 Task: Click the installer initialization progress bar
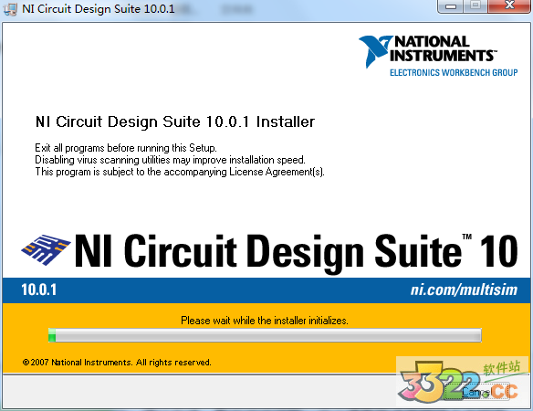coord(265,335)
